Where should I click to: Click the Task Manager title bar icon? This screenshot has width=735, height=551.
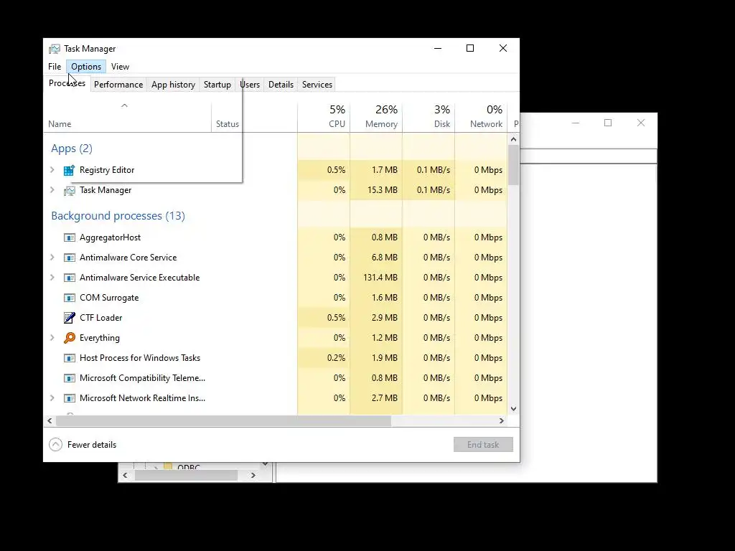tap(55, 49)
